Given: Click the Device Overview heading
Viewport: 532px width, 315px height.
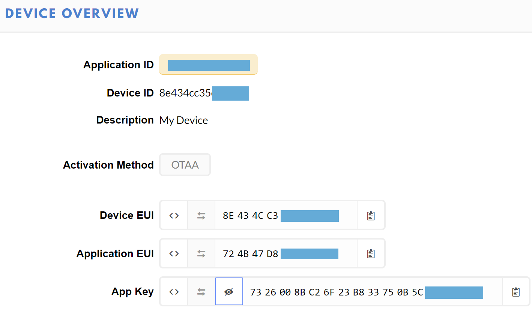Looking at the screenshot, I should (x=72, y=14).
